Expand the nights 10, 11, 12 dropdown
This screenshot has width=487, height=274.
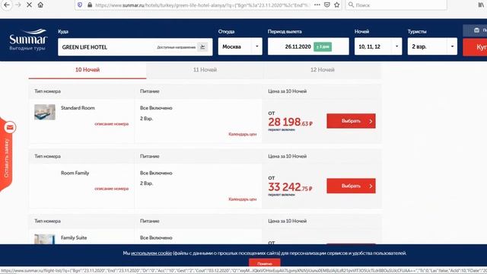[x=378, y=46]
